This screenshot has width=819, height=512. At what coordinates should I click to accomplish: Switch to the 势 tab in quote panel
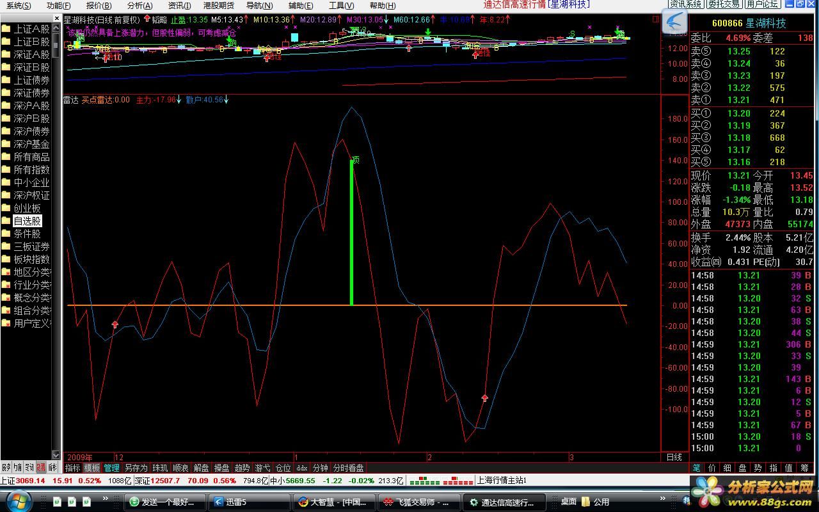[758, 468]
